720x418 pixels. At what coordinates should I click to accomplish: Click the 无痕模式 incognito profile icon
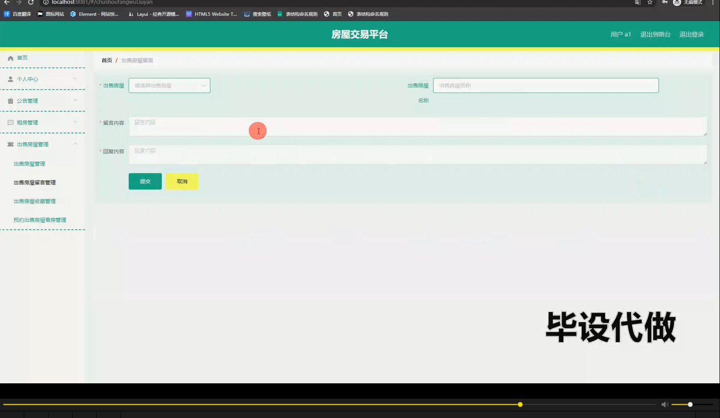[x=676, y=2]
